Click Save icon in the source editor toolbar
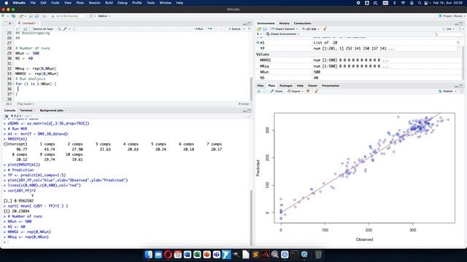The width and height of the screenshot is (467, 262). point(26,29)
